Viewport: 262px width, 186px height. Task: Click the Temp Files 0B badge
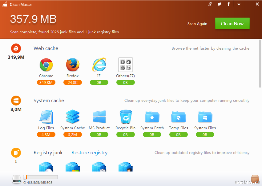pyautogui.click(x=179, y=134)
